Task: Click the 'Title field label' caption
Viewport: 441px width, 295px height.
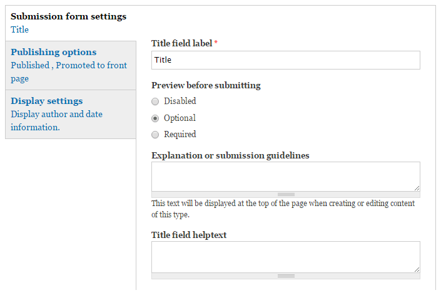Action: pyautogui.click(x=181, y=44)
